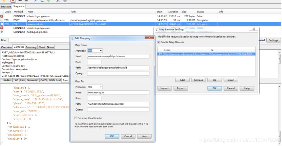Close Map Remote Settings window

point(254,29)
